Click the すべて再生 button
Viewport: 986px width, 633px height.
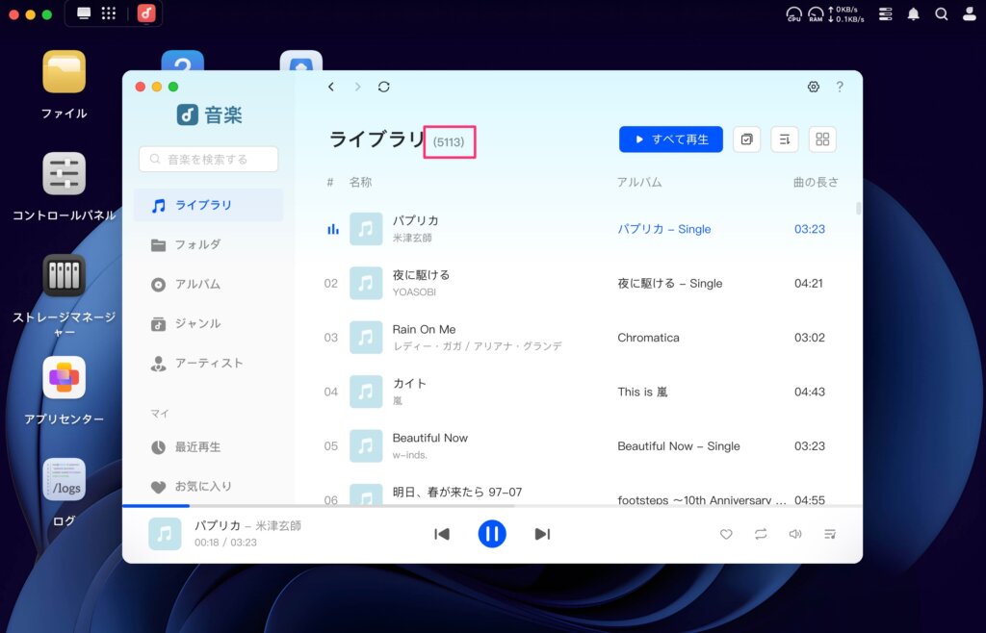tap(670, 139)
